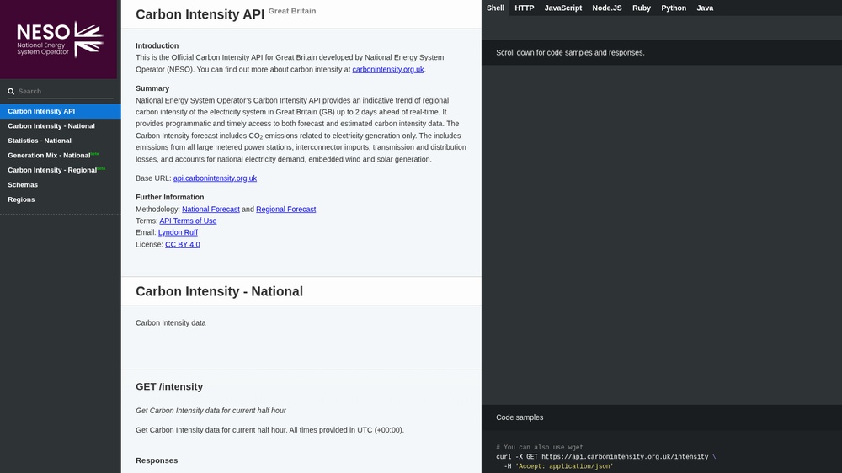The width and height of the screenshot is (842, 473).
Task: Click the curl command line in code sample
Action: point(605,457)
